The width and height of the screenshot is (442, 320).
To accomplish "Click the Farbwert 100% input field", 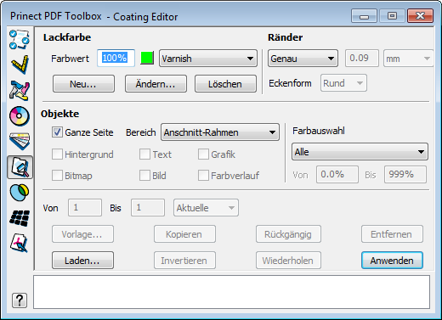I will (116, 59).
